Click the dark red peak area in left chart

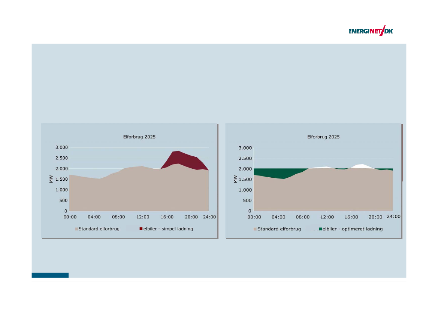[184, 159]
